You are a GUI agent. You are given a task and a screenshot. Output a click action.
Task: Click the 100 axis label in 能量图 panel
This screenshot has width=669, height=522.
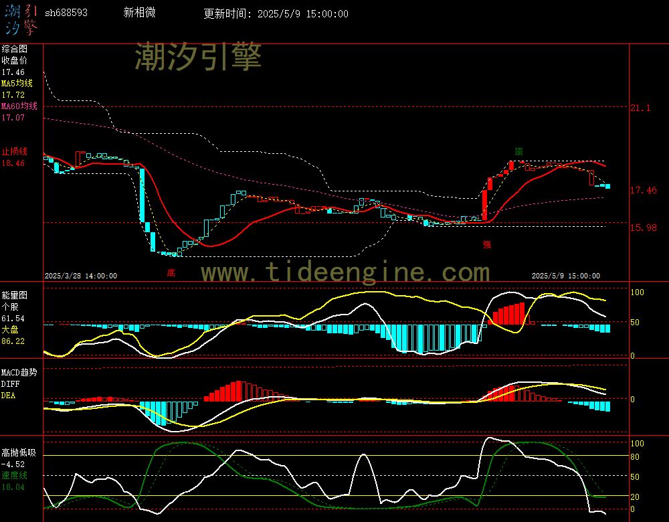coord(637,292)
